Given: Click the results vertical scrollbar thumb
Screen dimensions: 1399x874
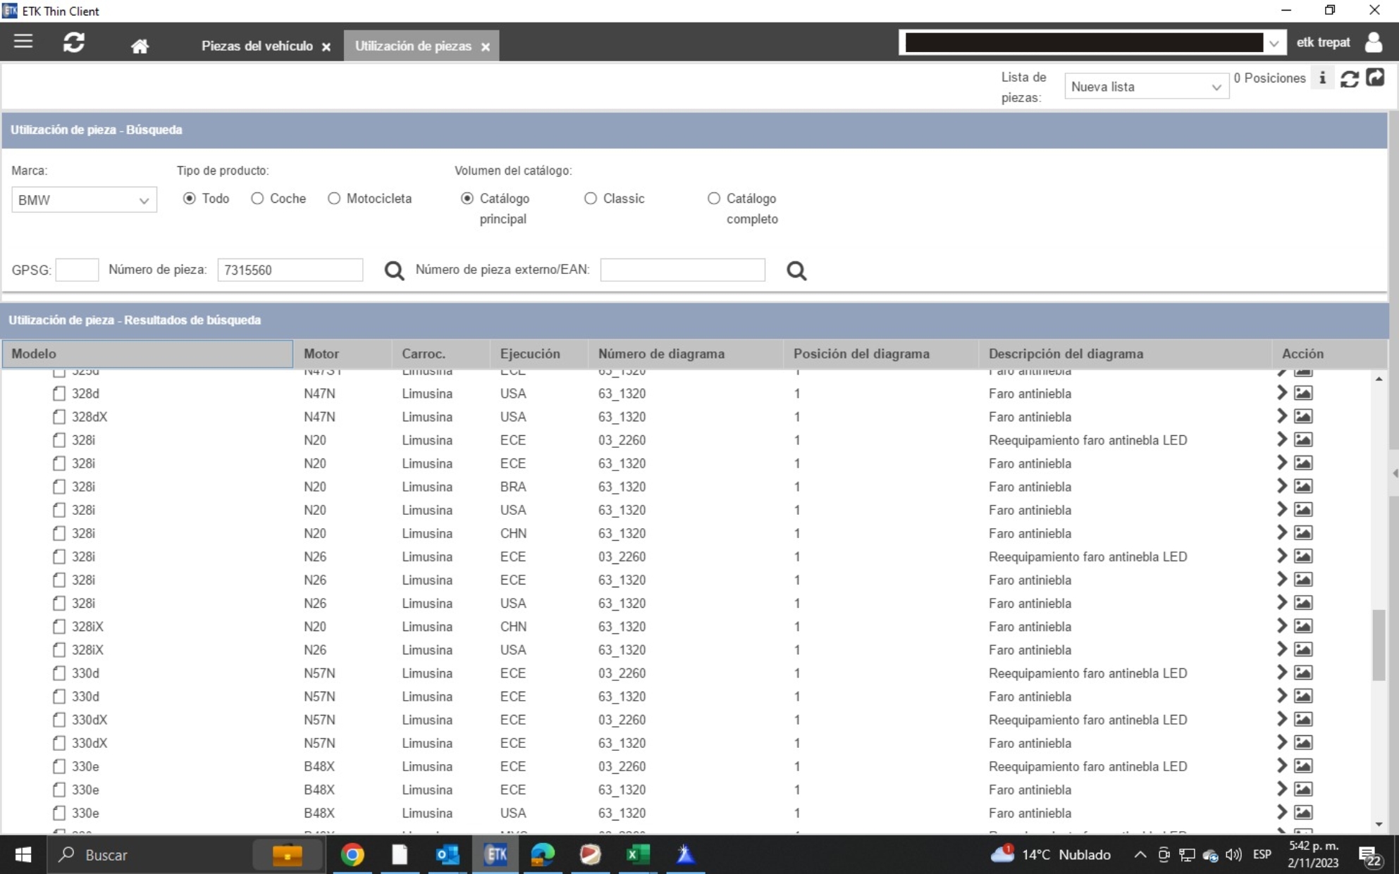Looking at the screenshot, I should pos(1379,644).
